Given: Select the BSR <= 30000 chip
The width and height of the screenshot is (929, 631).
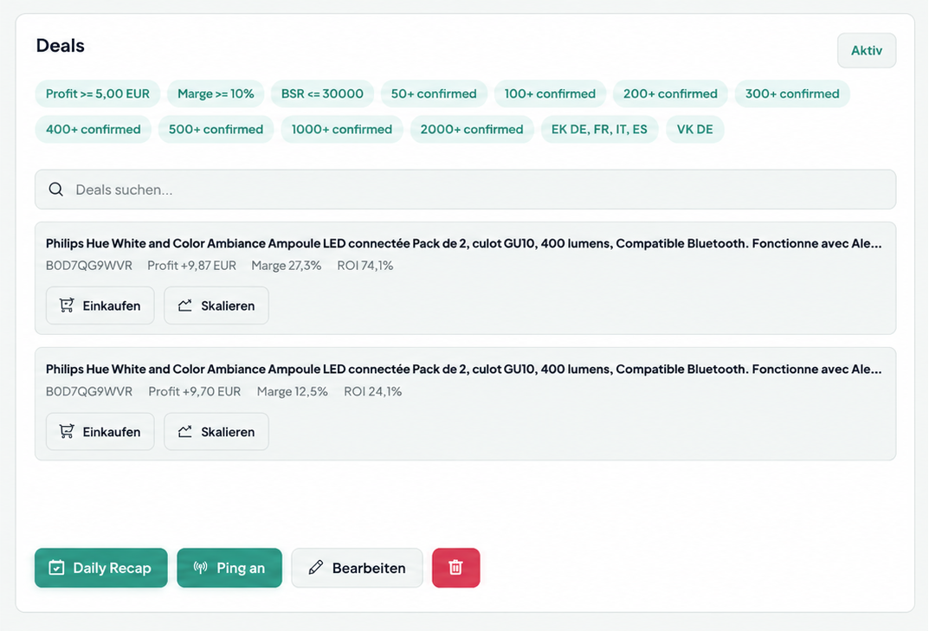Looking at the screenshot, I should [322, 93].
